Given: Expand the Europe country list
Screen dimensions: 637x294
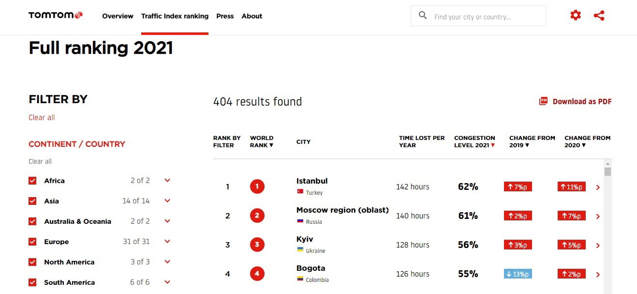Looking at the screenshot, I should coord(167,241).
